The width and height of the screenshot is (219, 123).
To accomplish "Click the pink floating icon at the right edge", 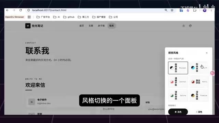I will click(x=212, y=73).
